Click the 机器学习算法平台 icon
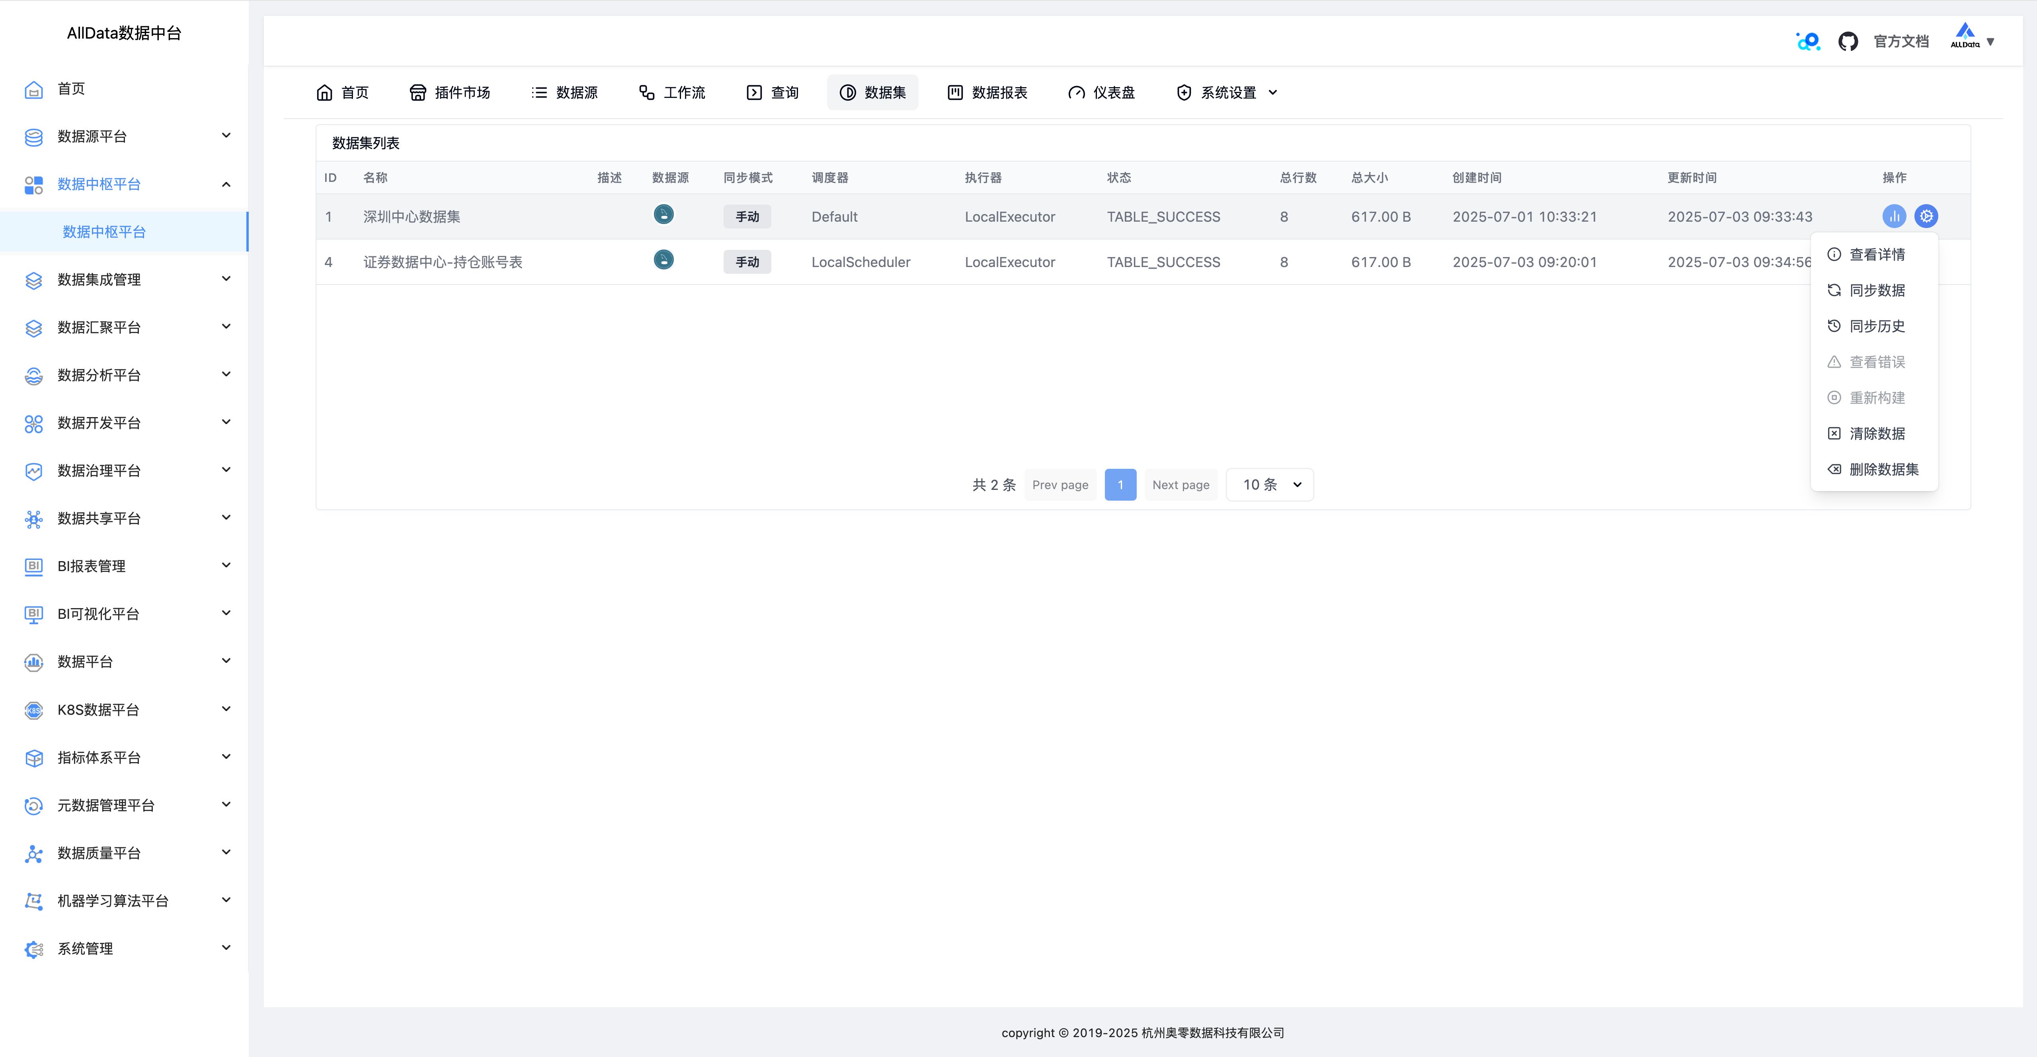Screen dimensions: 2037x1057 pos(33,901)
